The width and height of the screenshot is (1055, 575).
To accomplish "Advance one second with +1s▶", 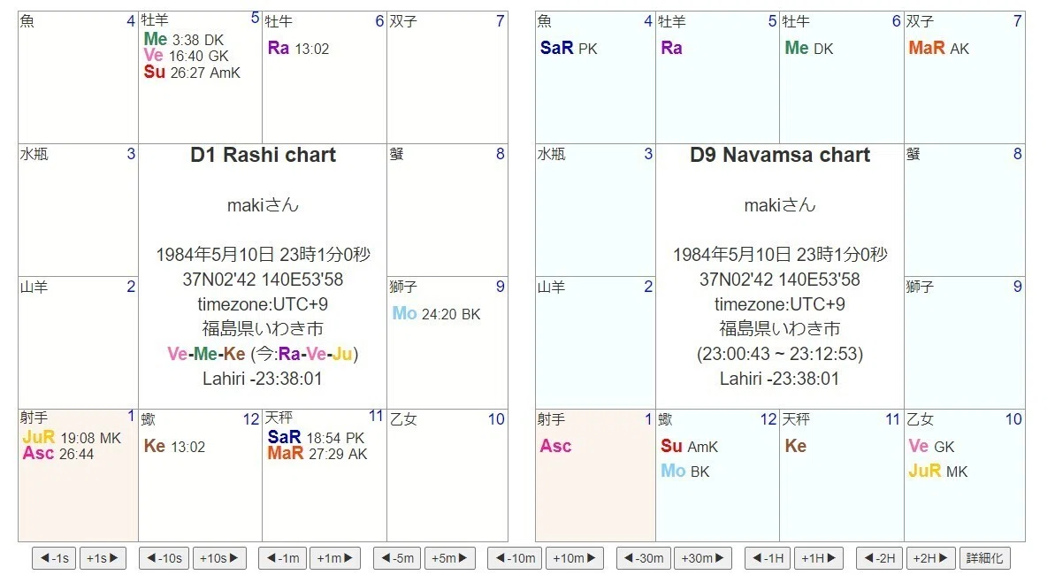I will pos(103,558).
